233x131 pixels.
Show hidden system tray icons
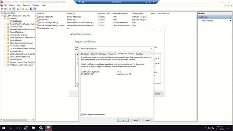pyautogui.click(x=205, y=128)
